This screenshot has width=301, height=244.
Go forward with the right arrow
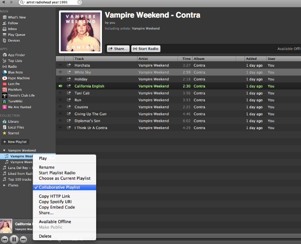pyautogui.click(x=12, y=2)
